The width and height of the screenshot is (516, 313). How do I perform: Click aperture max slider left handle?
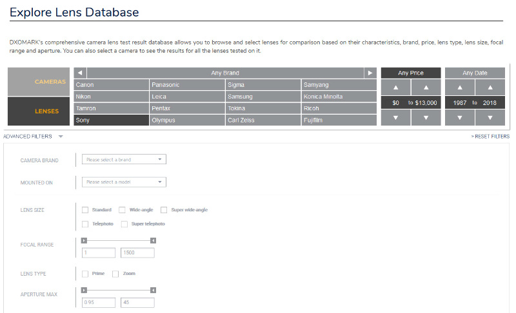(x=84, y=290)
